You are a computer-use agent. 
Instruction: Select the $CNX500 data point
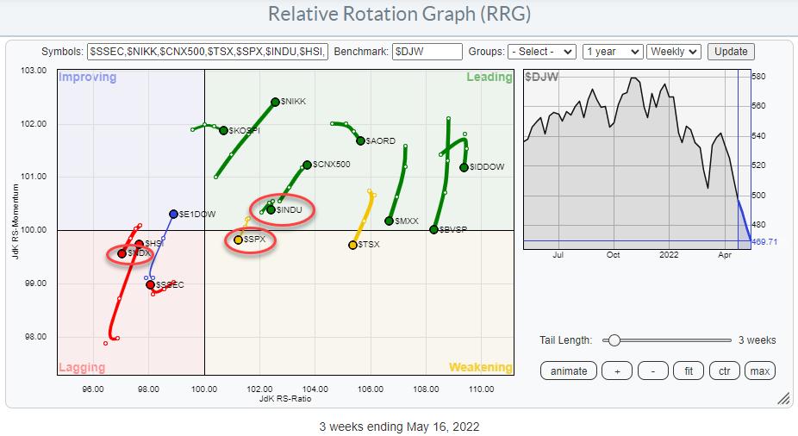[307, 165]
